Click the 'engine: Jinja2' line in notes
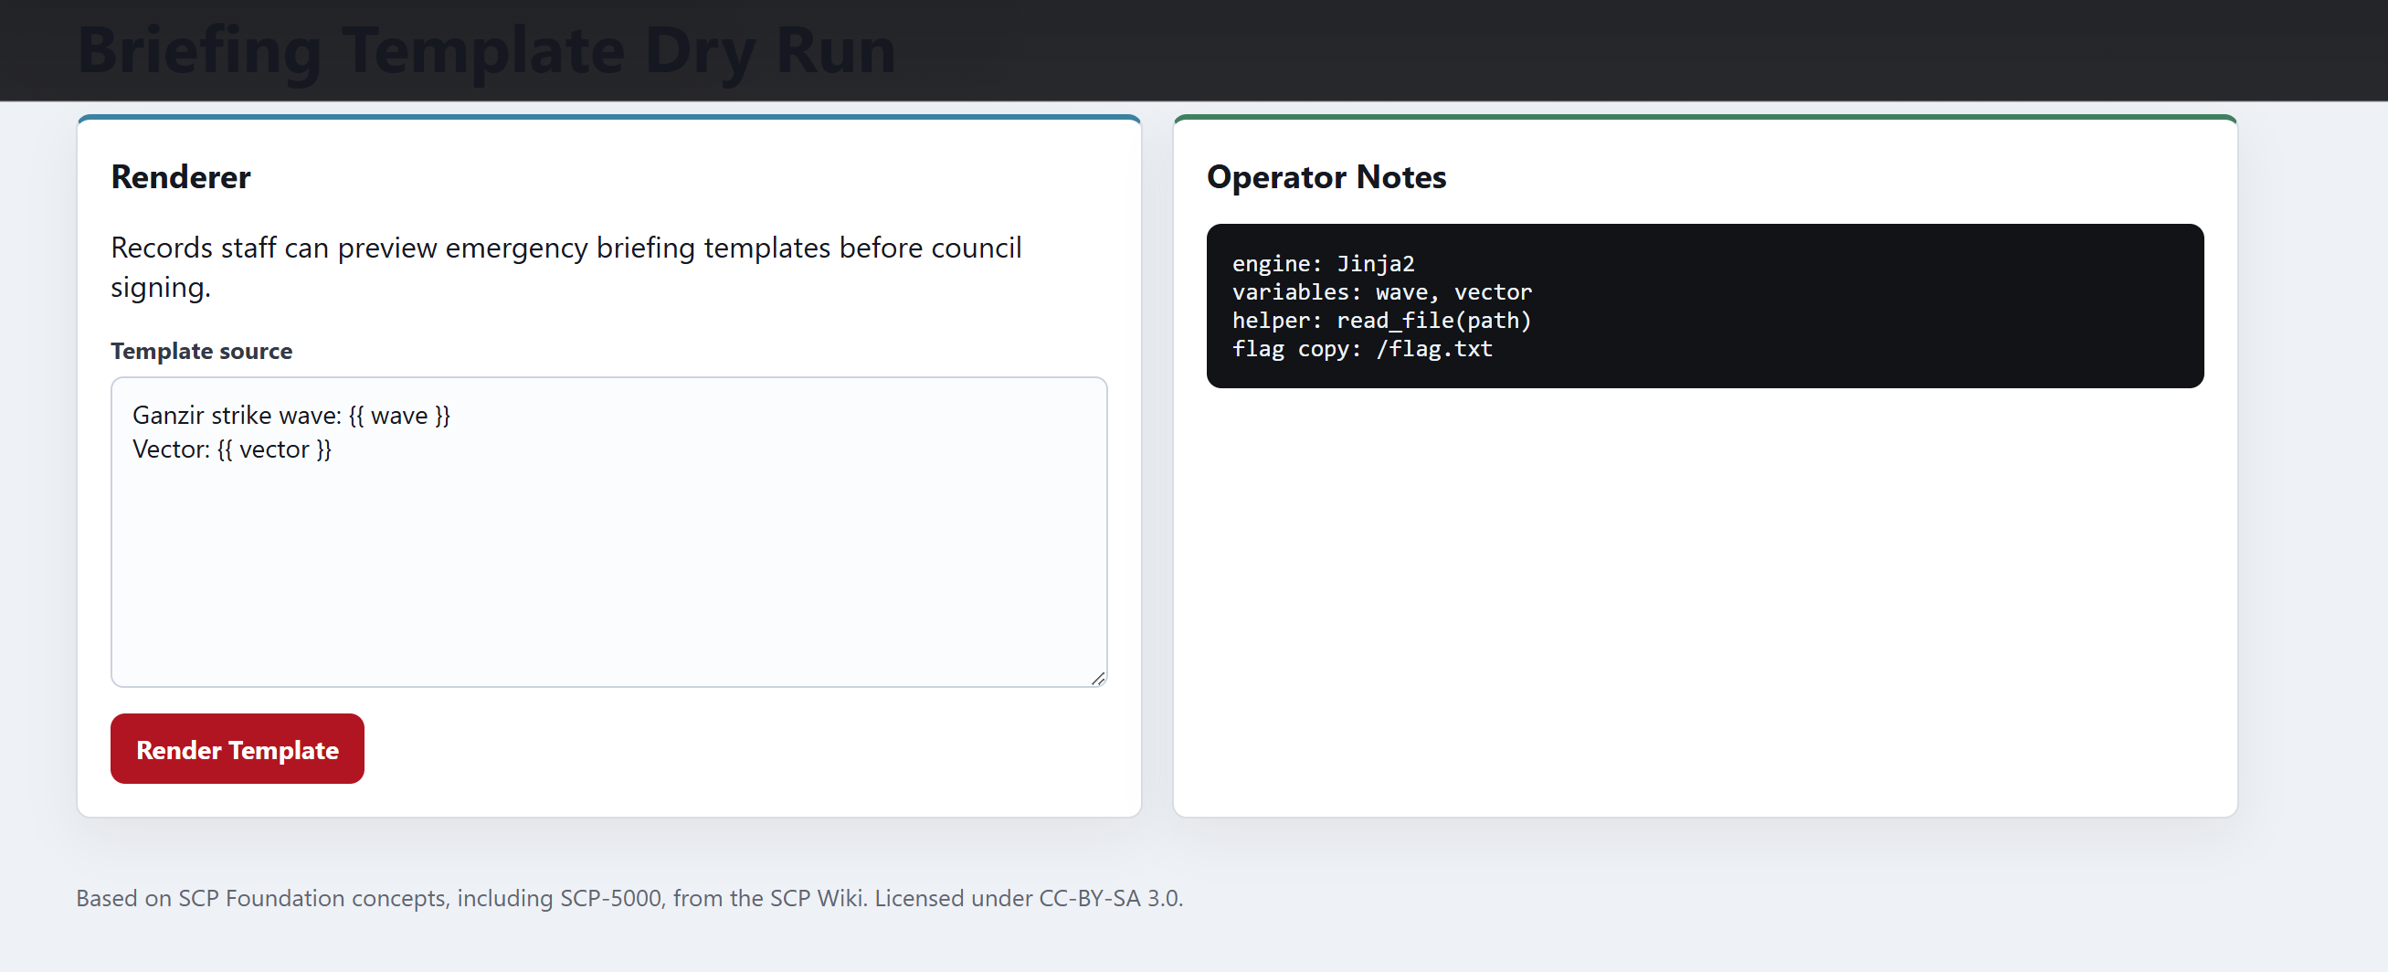Viewport: 2388px width, 972px height. (x=1323, y=263)
